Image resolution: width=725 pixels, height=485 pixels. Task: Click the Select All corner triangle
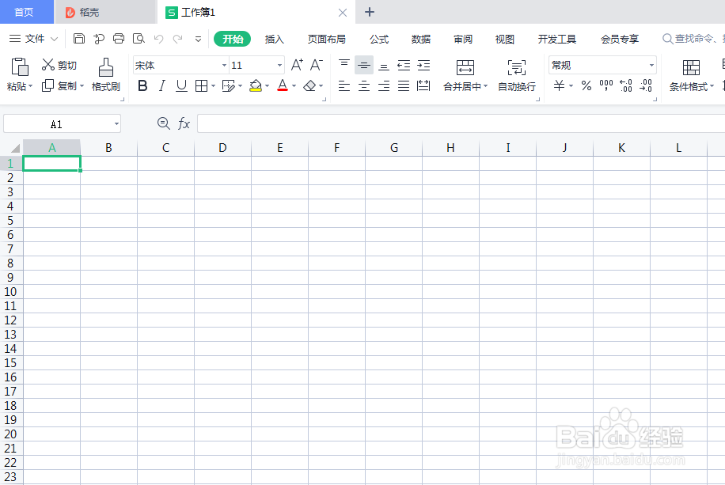(15, 148)
